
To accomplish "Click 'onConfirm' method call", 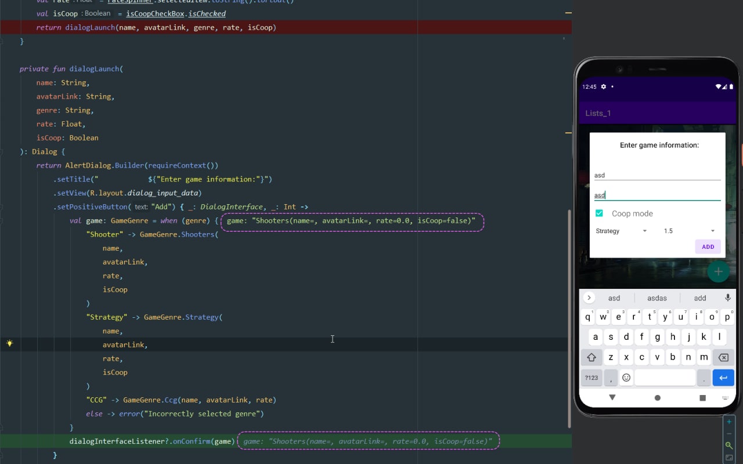I will tap(191, 441).
